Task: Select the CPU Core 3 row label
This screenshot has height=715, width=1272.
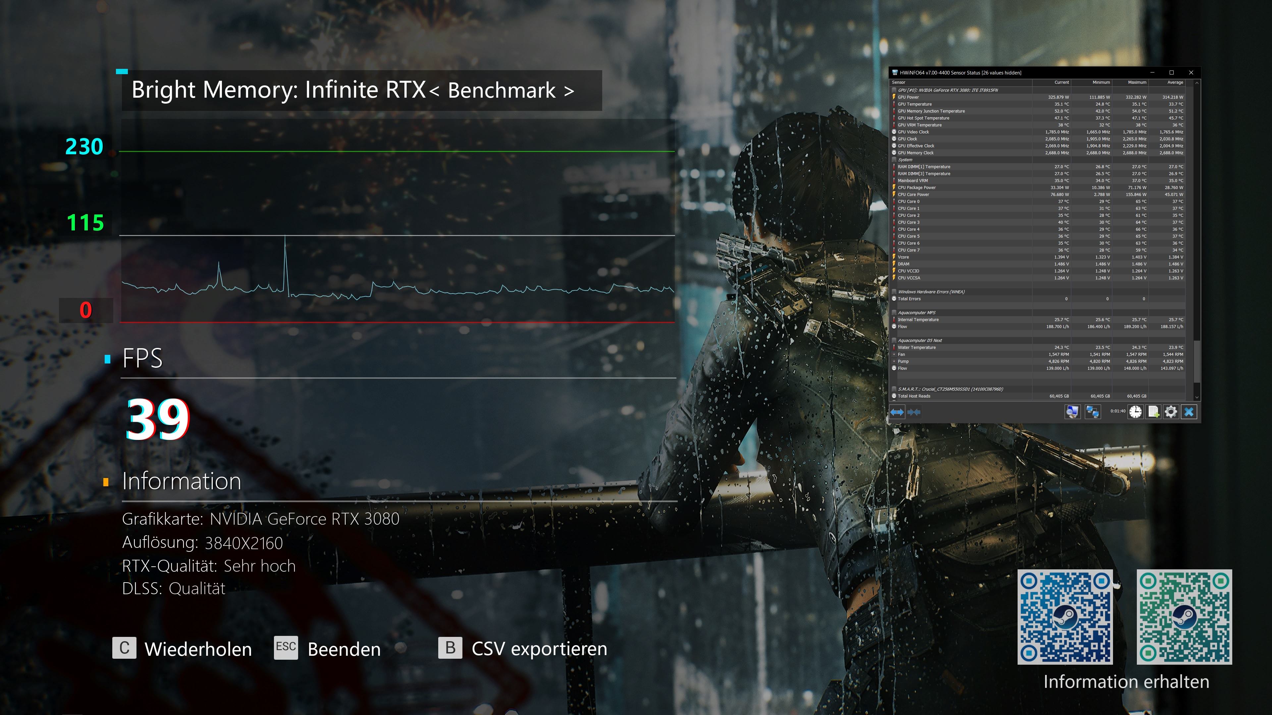Action: tap(909, 222)
